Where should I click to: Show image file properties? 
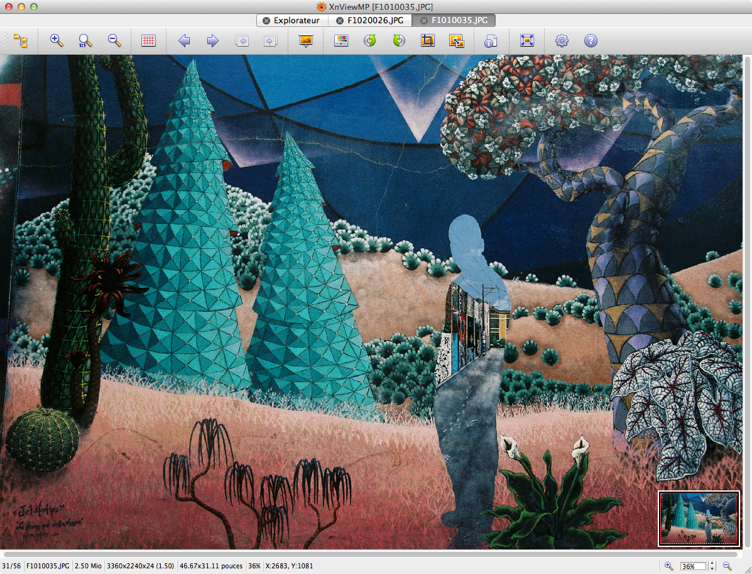coord(491,41)
